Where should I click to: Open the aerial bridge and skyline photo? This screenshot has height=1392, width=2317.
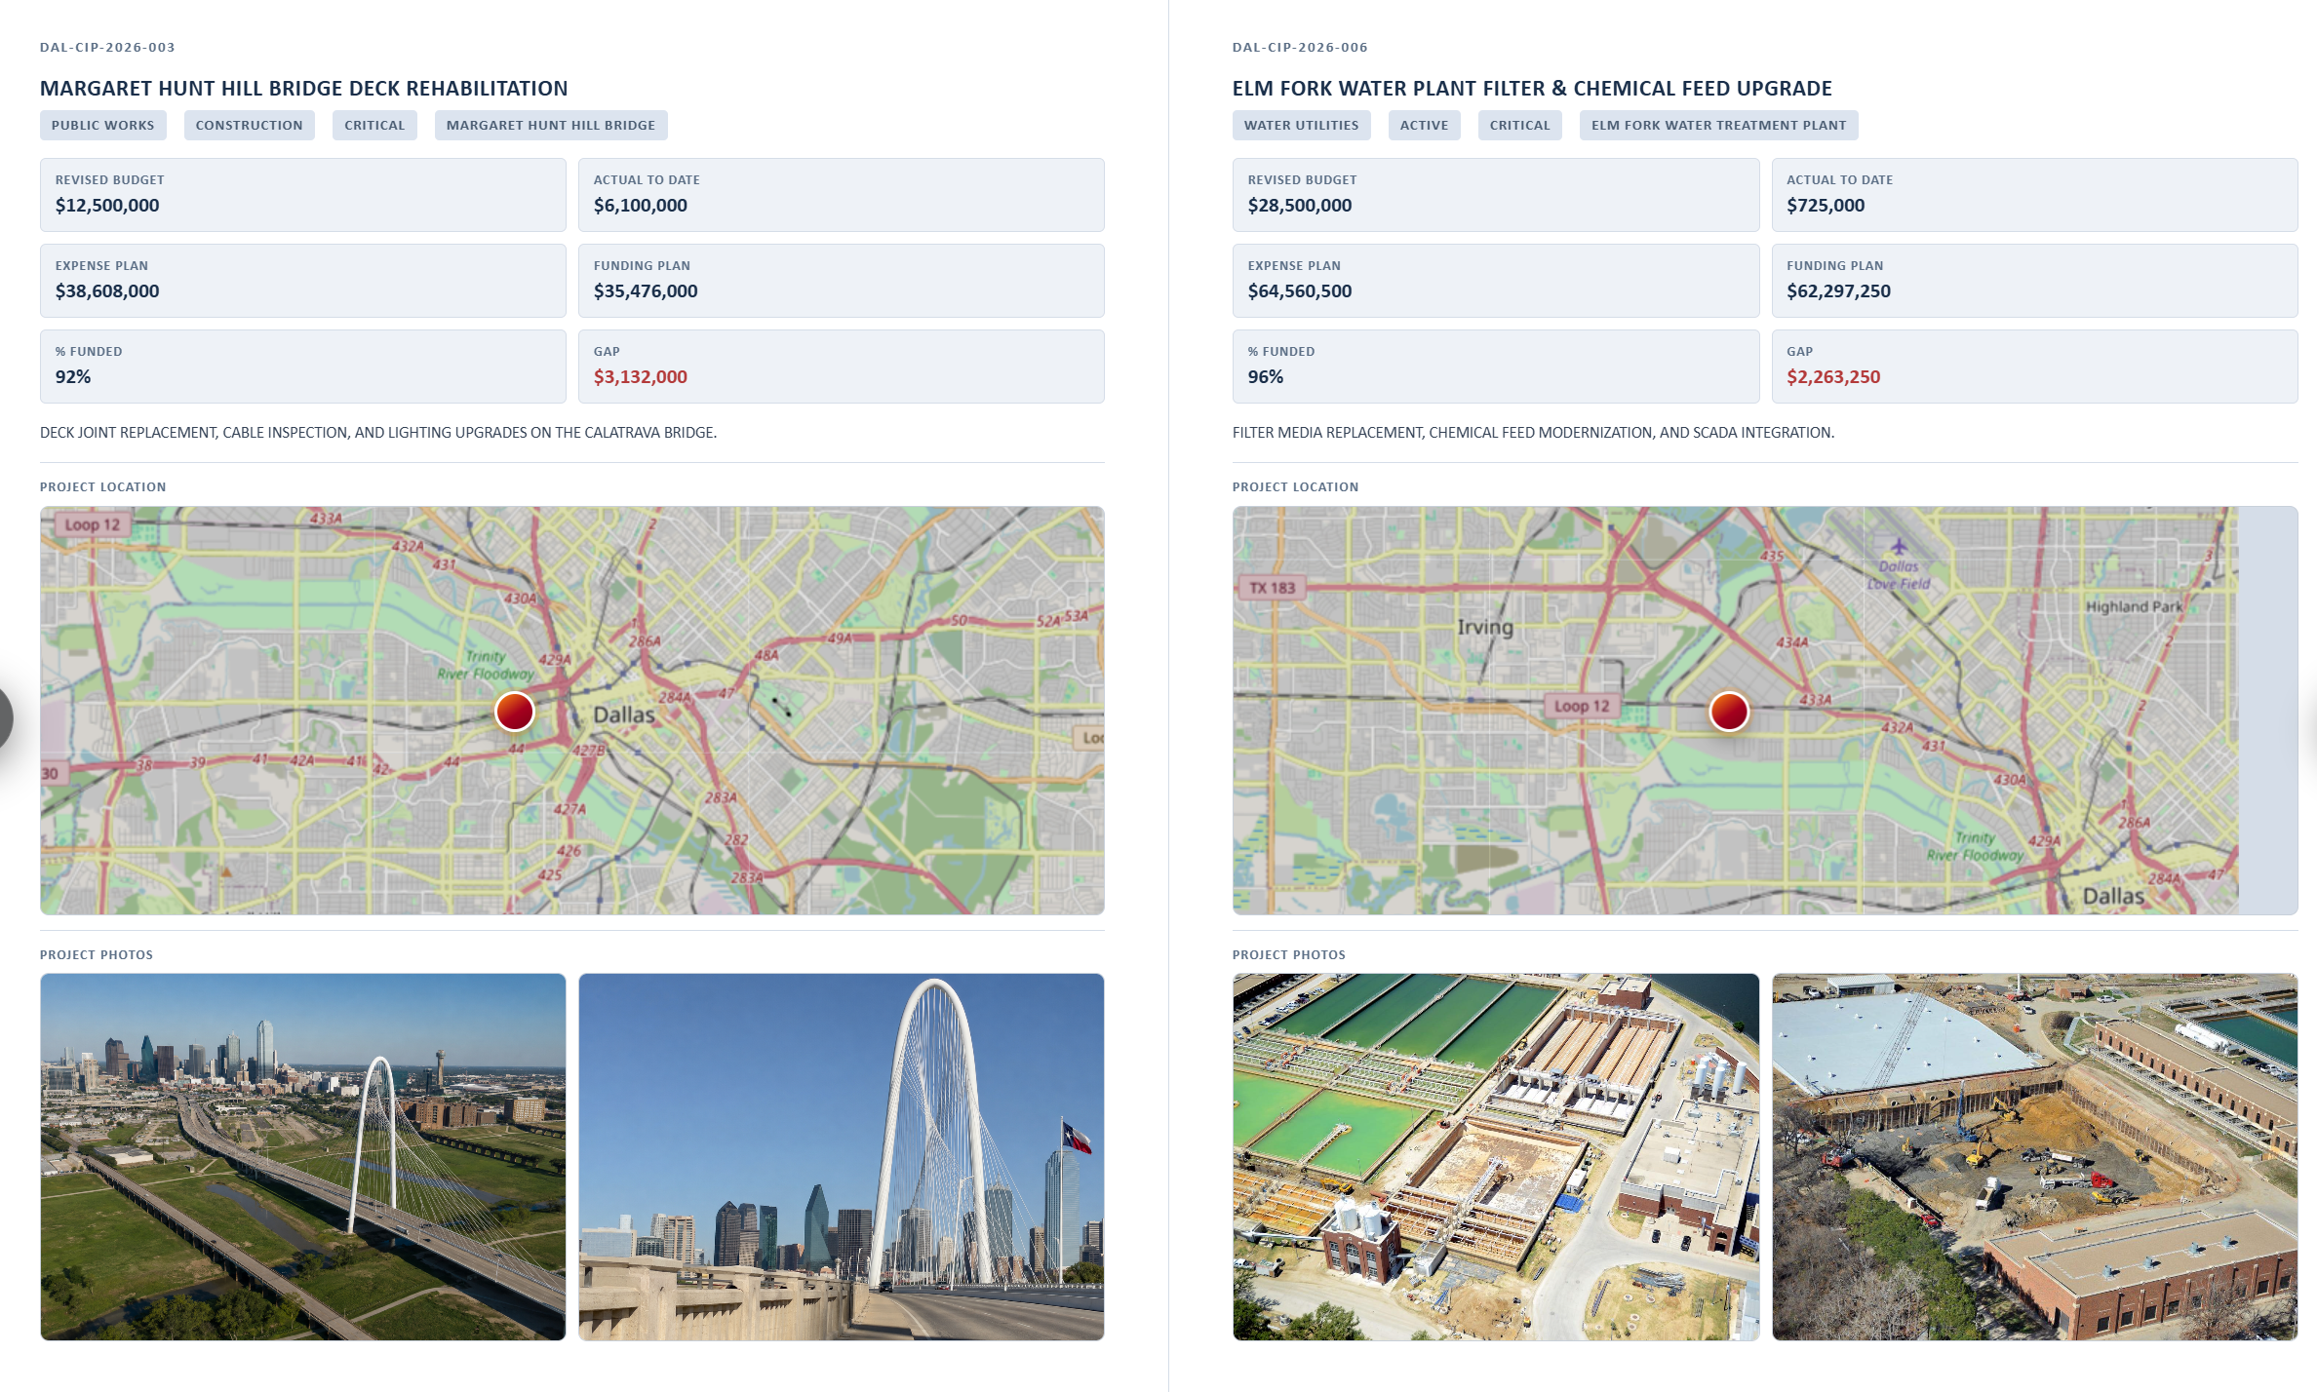pos(303,1156)
